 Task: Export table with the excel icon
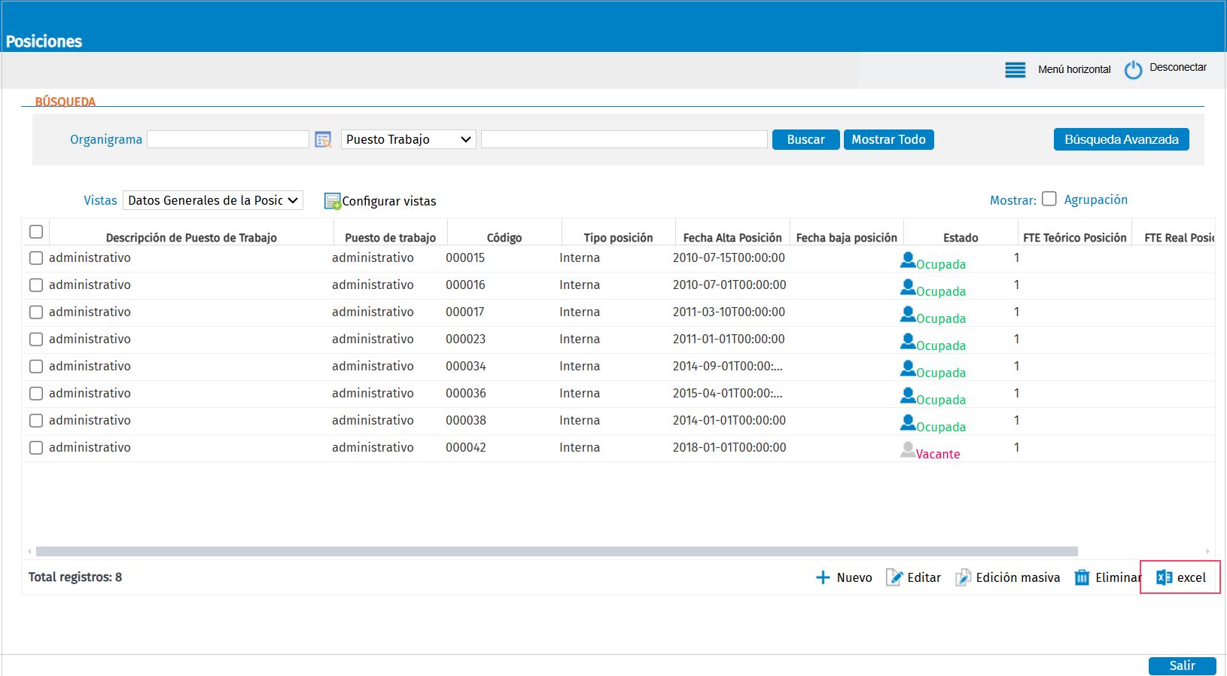coord(1164,577)
